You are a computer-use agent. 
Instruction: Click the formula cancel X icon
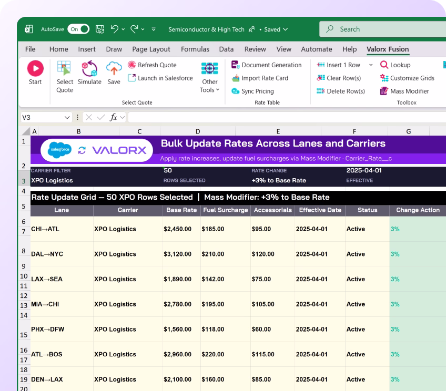click(89, 117)
